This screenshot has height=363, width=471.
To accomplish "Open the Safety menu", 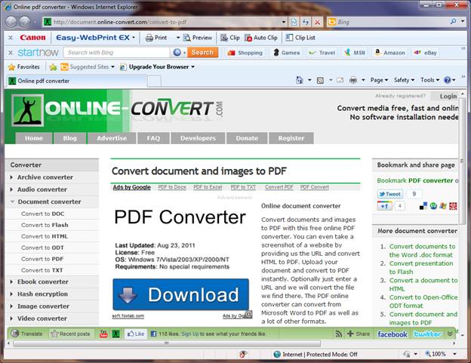I will (404, 80).
